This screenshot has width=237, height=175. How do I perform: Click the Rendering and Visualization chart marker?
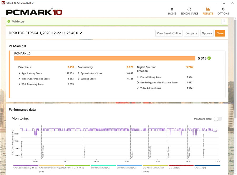tap(204, 146)
